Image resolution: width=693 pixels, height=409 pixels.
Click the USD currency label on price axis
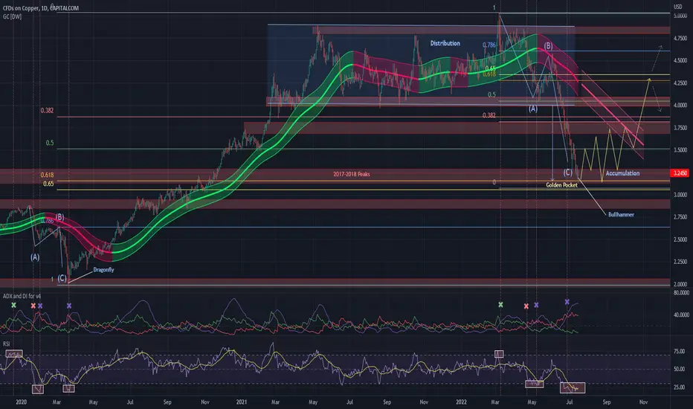click(677, 7)
